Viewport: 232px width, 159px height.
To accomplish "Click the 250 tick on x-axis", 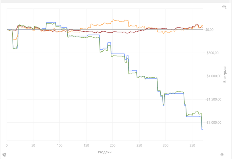I will 139,145.
